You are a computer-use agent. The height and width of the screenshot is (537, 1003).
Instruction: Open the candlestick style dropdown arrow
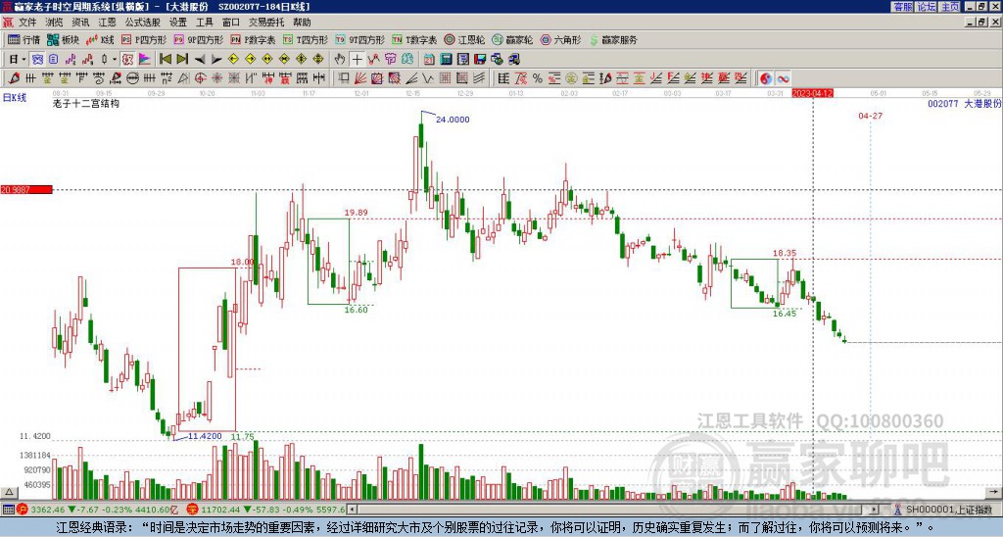114,59
